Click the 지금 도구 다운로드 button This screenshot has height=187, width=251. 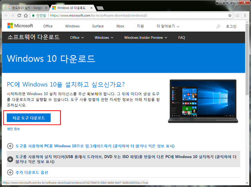point(29,118)
